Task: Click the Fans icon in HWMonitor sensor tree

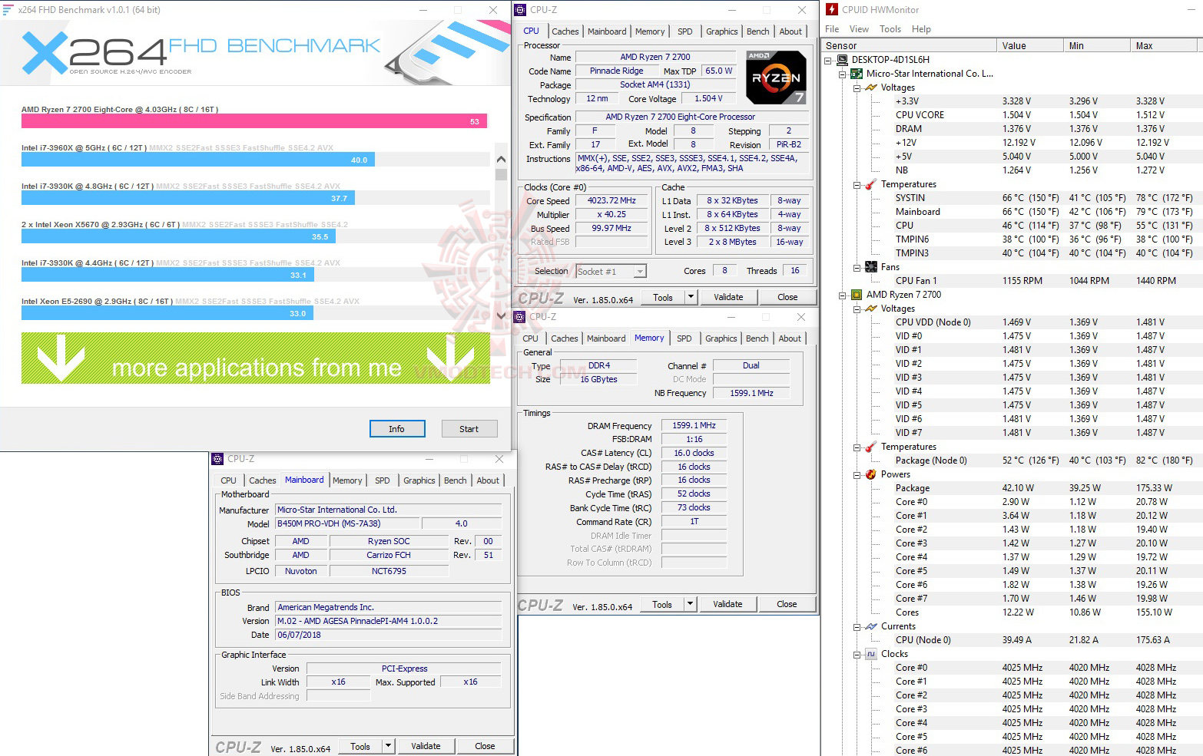Action: 870,266
